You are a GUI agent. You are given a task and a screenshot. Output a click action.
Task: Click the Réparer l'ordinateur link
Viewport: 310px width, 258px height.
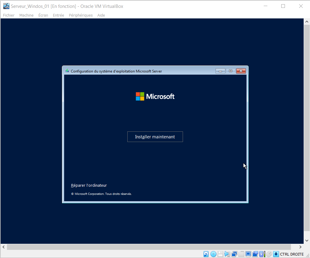click(x=89, y=185)
